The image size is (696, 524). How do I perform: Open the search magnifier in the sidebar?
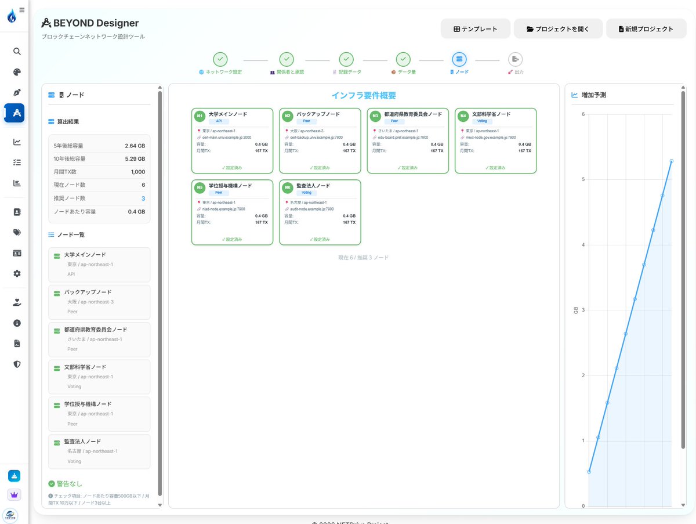click(17, 51)
